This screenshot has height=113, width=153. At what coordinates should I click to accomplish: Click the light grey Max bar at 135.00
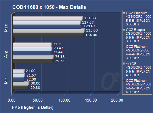pyautogui.click(x=48, y=31)
